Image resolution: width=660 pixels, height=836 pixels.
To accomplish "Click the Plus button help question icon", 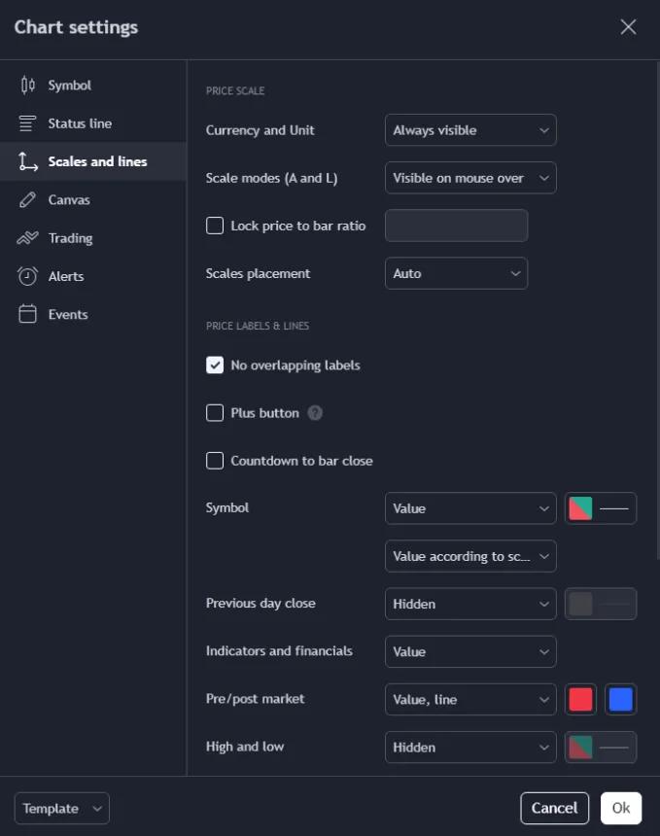I will point(315,413).
